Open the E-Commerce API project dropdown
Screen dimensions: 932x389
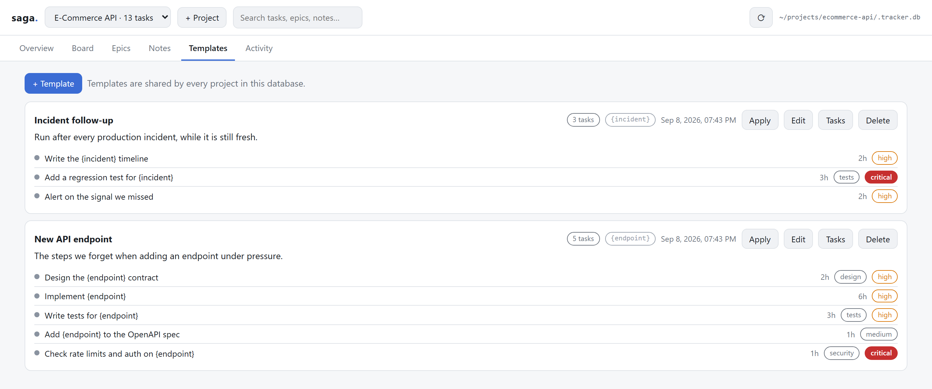108,18
